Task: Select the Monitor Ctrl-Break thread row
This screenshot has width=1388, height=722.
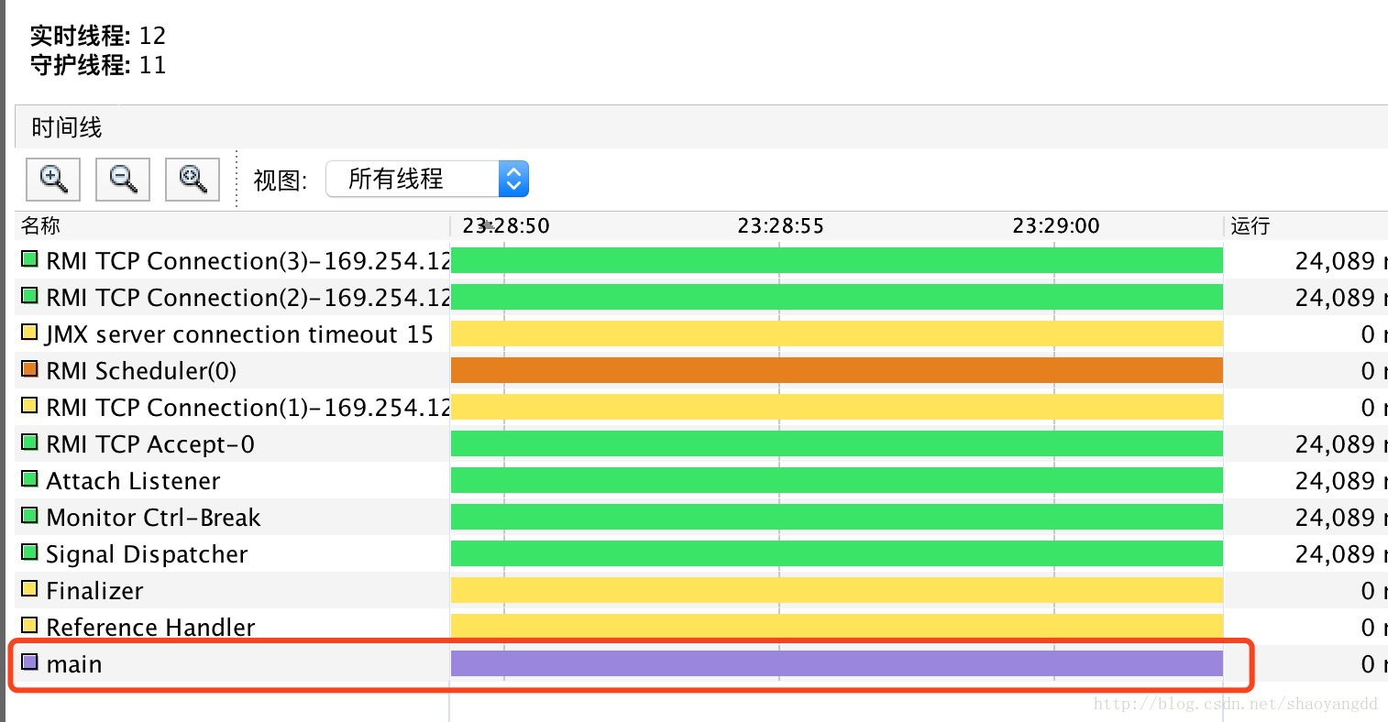Action: point(153,518)
